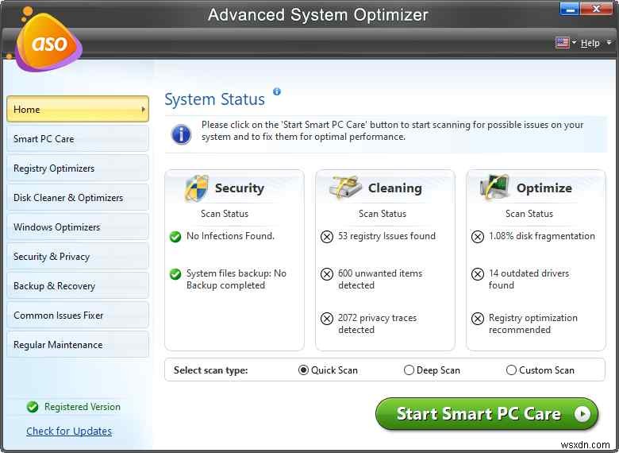The height and width of the screenshot is (453, 619).
Task: Choose the Custom Scan radio button
Action: [x=511, y=370]
